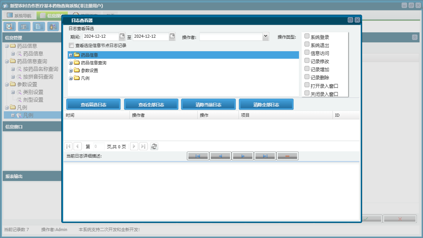Image resolution: width=423 pixels, height=238 pixels.
Task: Select 按拼音码查询 in sidebar tree
Action: pyautogui.click(x=38, y=77)
